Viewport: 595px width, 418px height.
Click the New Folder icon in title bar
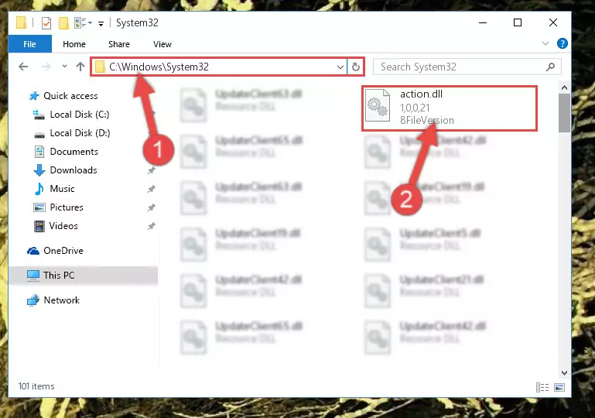pos(63,23)
